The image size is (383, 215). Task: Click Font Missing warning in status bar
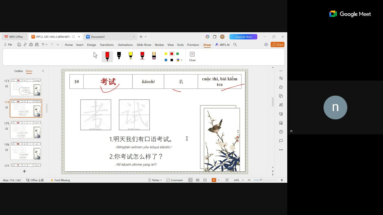pos(60,180)
